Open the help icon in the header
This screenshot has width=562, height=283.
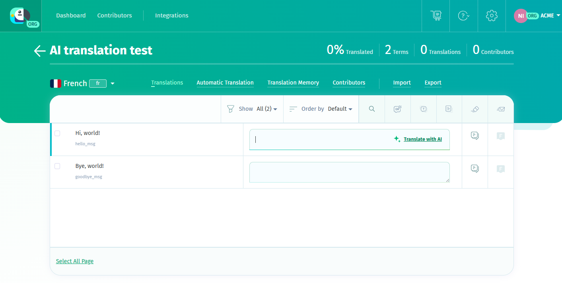463,15
